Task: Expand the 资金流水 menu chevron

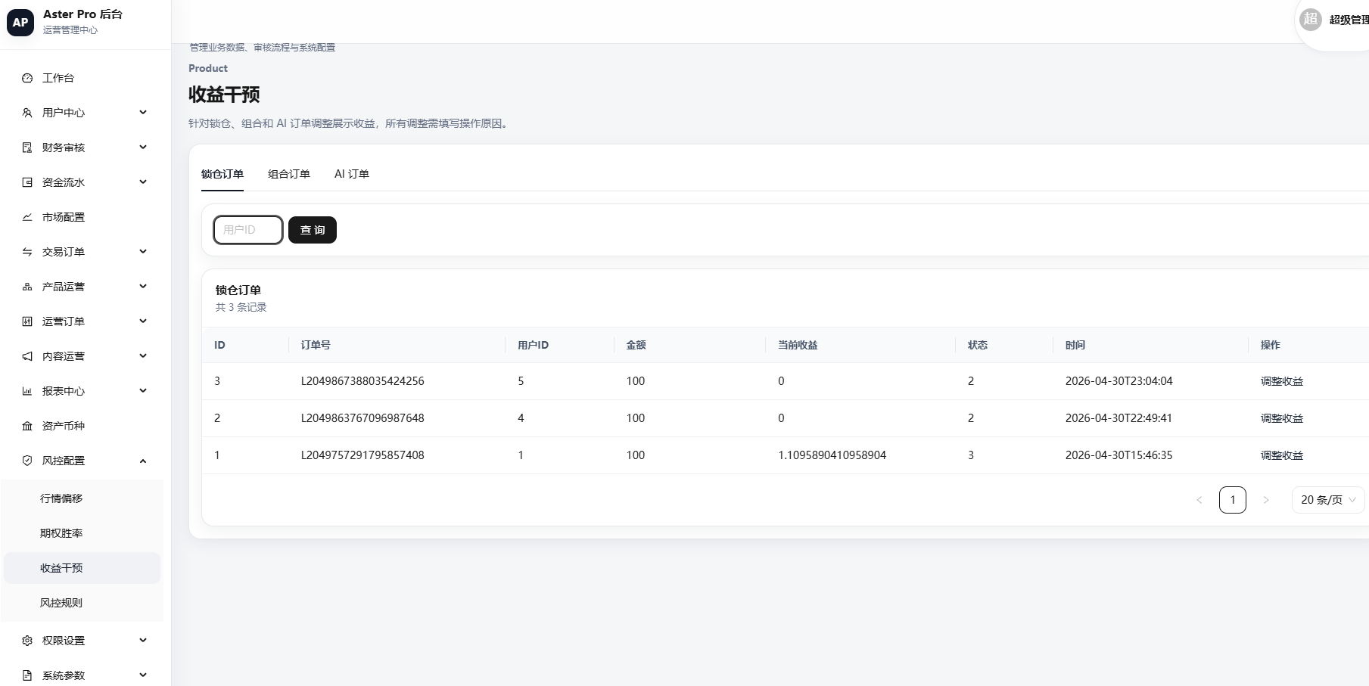Action: coord(143,182)
